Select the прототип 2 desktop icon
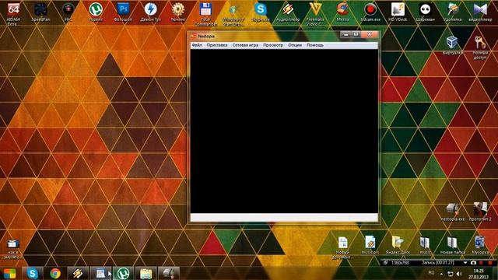 (480, 212)
